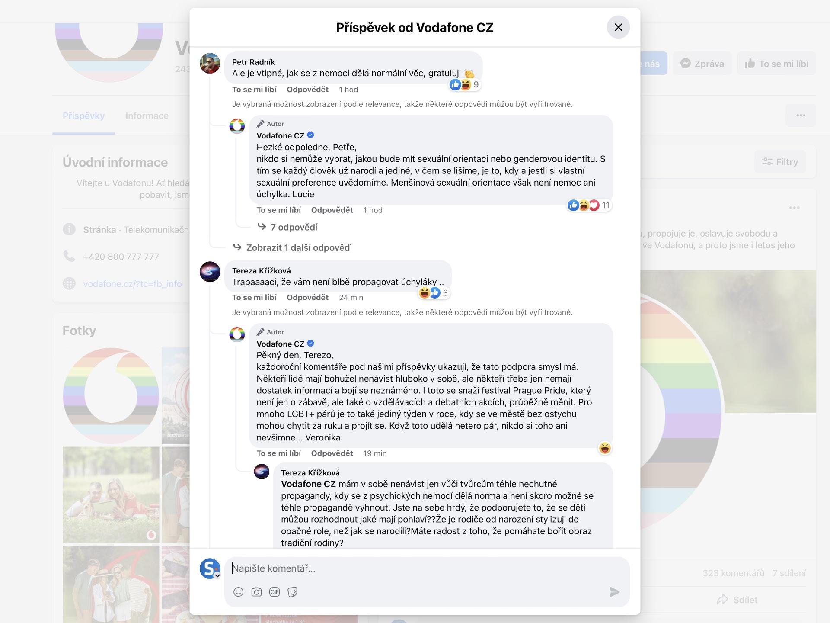This screenshot has height=623, width=830.
Task: Like Tereza Křížková's first comment
Action: [x=254, y=298]
